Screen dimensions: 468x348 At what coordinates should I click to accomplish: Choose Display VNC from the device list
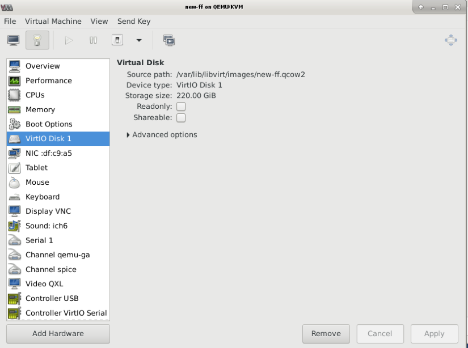click(48, 211)
